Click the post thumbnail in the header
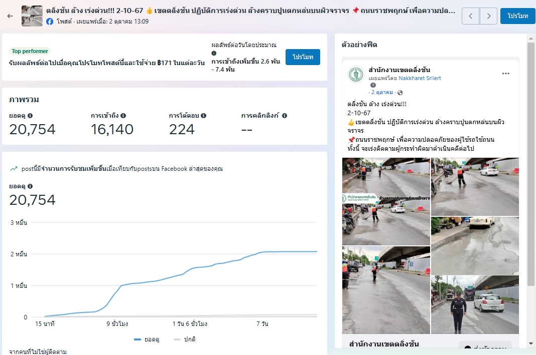536x355 pixels. pos(32,16)
